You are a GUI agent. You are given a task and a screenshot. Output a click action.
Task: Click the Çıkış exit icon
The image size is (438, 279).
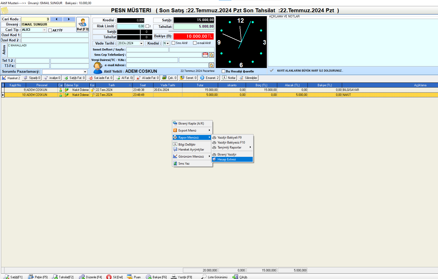(235, 277)
